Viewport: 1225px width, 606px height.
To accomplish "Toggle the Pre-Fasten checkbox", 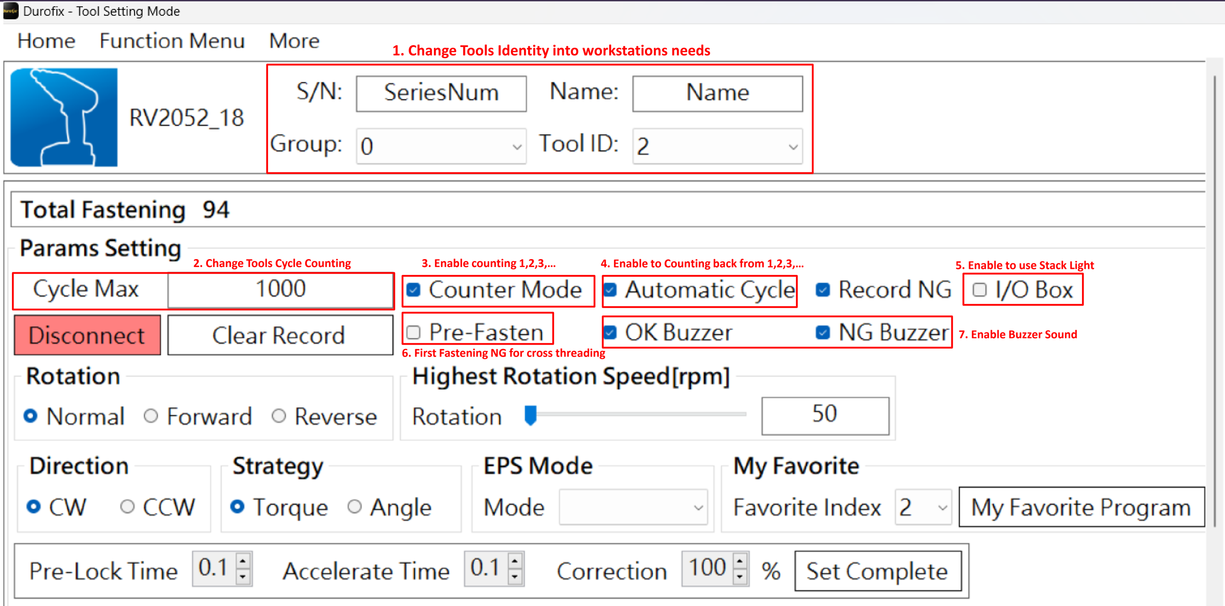I will [x=413, y=332].
